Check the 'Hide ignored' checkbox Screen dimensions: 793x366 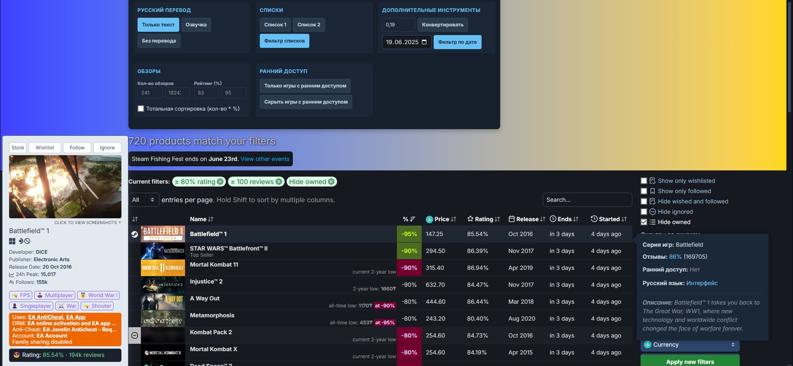click(x=644, y=212)
